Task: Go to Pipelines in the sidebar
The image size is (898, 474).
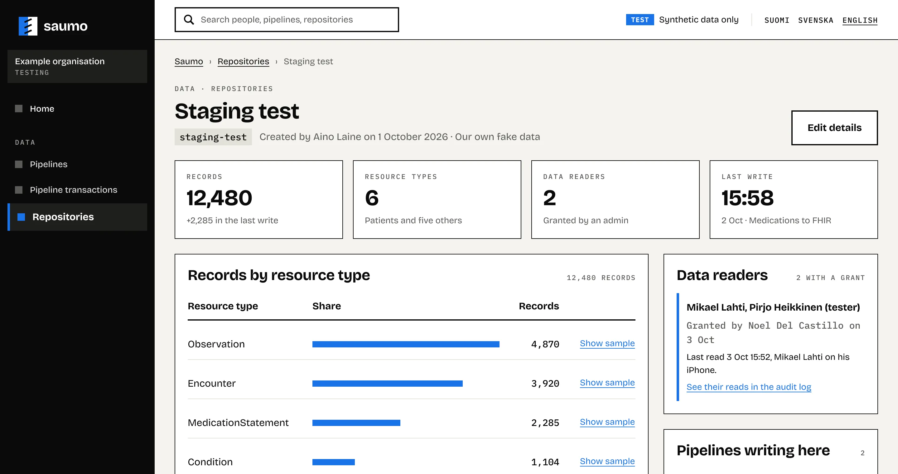Action: (77, 164)
